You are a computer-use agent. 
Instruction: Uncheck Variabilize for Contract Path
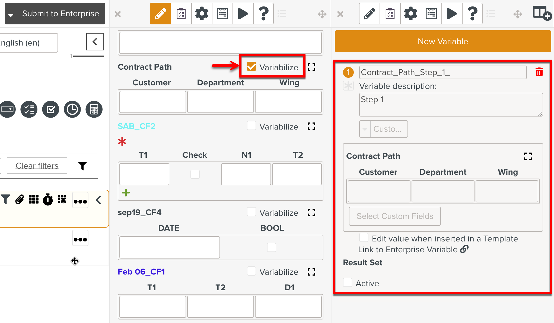coord(251,67)
